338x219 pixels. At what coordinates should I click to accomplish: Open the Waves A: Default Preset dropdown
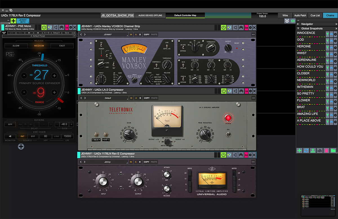39,36
